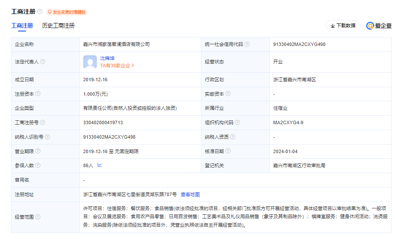Open 查看地图 link
395x239 pixels.
pos(190,194)
